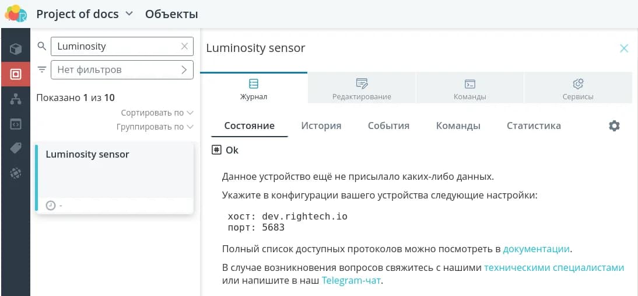Expand the 'Нет фильтров' filter selector
638x296 pixels.
click(x=122, y=70)
